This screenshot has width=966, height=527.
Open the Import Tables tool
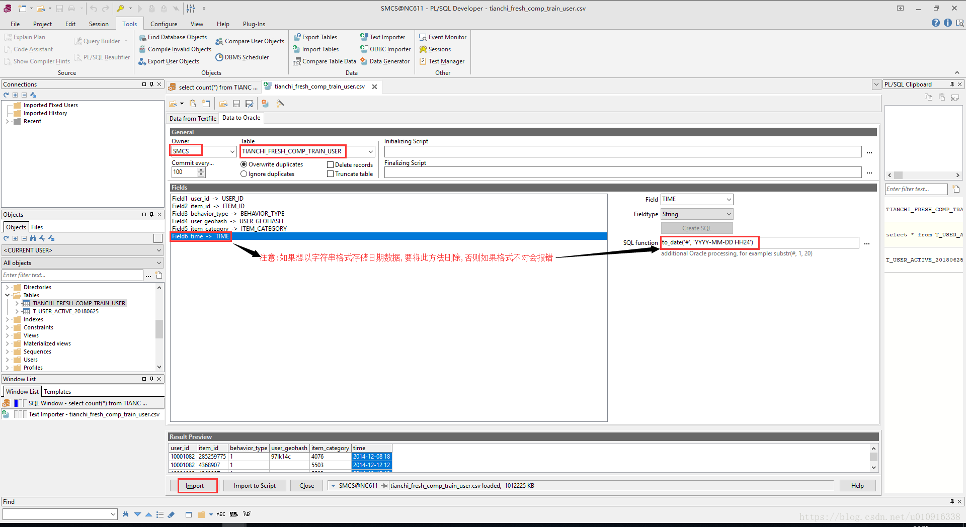click(x=316, y=49)
